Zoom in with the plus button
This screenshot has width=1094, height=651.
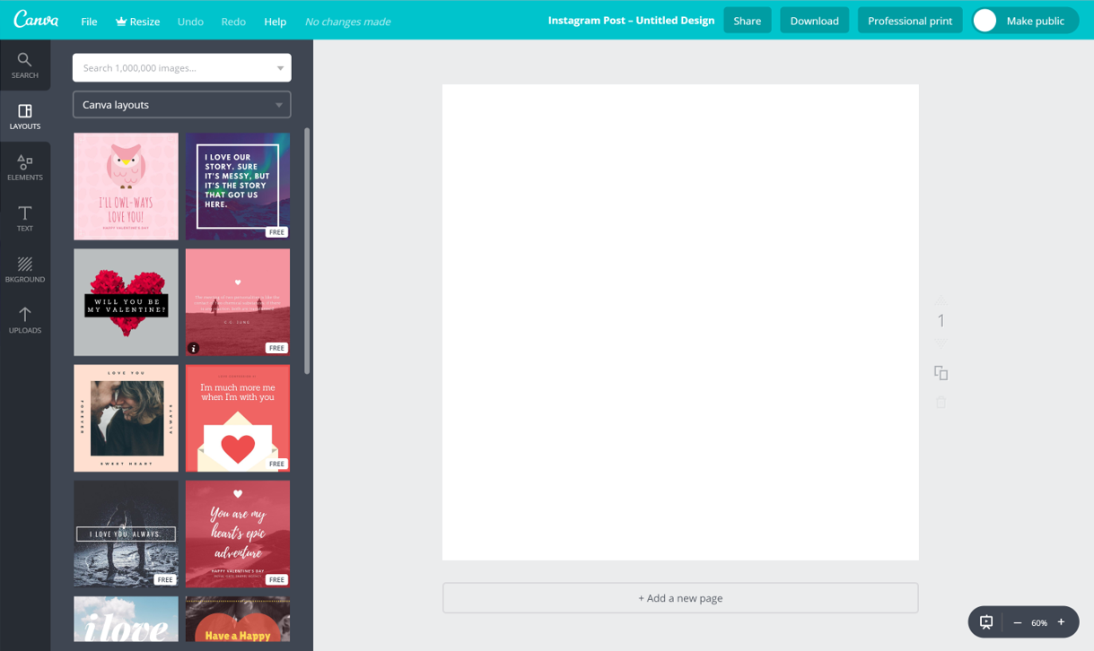1061,622
